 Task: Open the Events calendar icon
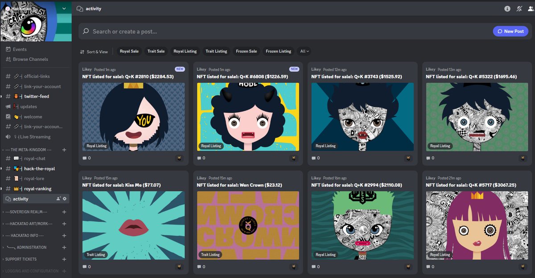point(8,49)
